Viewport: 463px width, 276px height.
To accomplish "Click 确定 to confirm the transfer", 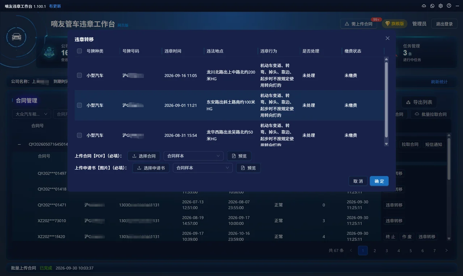I will (379, 181).
